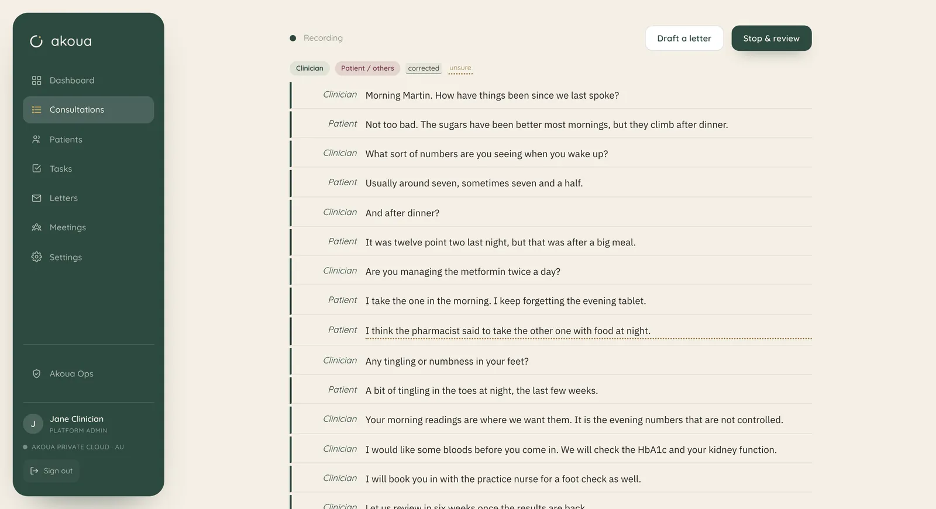Click Patient speaker label beside 'A bit of tingling'

[x=342, y=390]
